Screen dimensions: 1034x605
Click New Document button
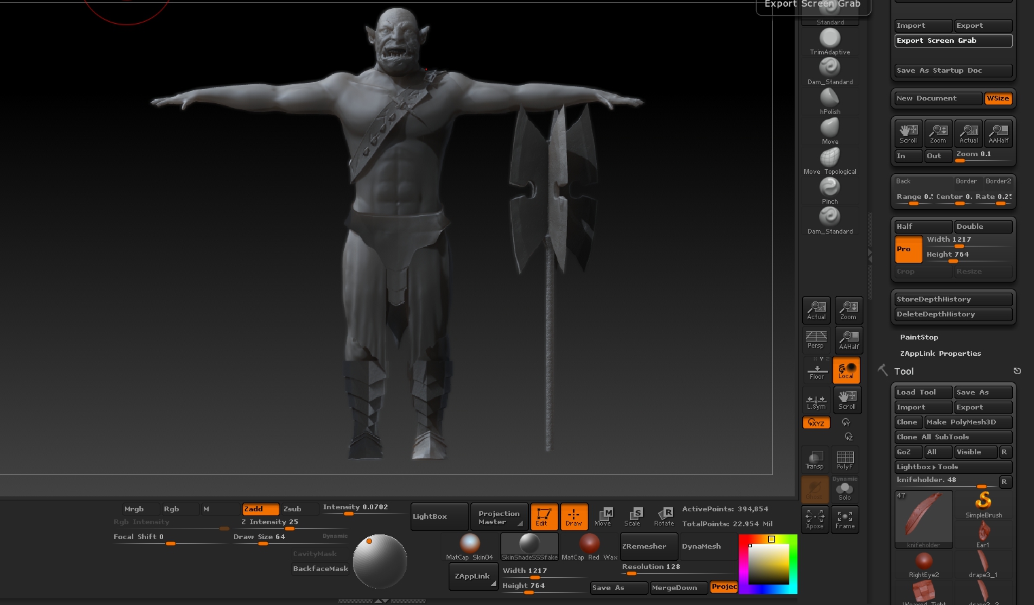[x=938, y=98]
